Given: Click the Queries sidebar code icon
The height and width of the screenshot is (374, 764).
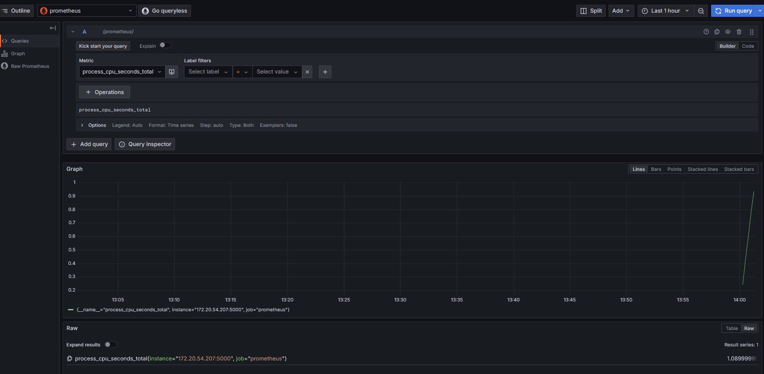Looking at the screenshot, I should tap(4, 41).
